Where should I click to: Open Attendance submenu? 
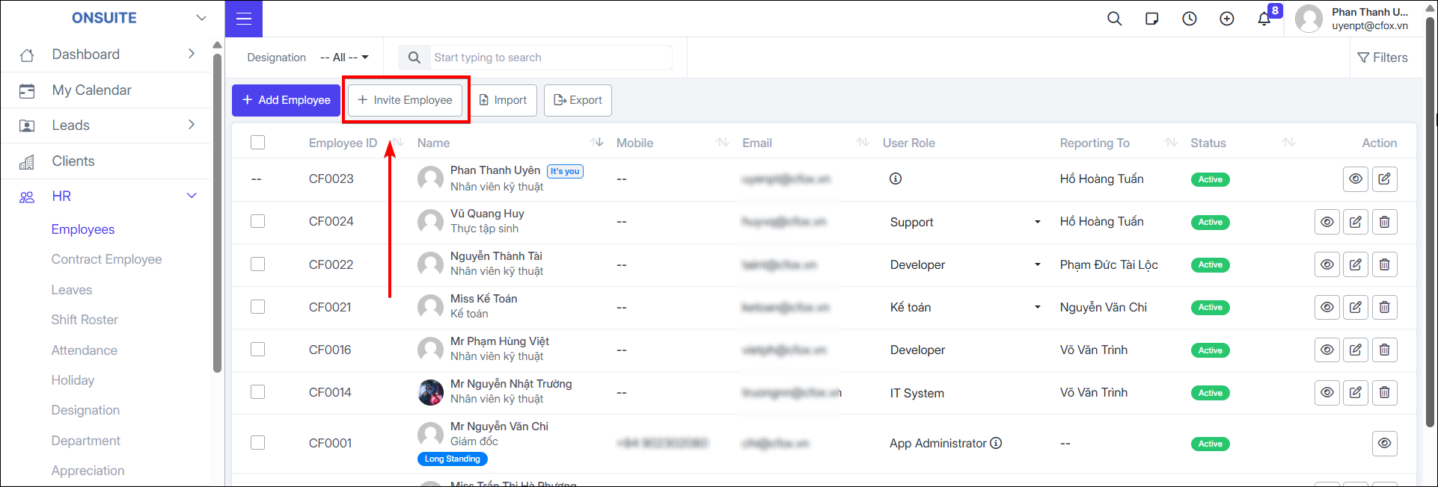coord(84,350)
